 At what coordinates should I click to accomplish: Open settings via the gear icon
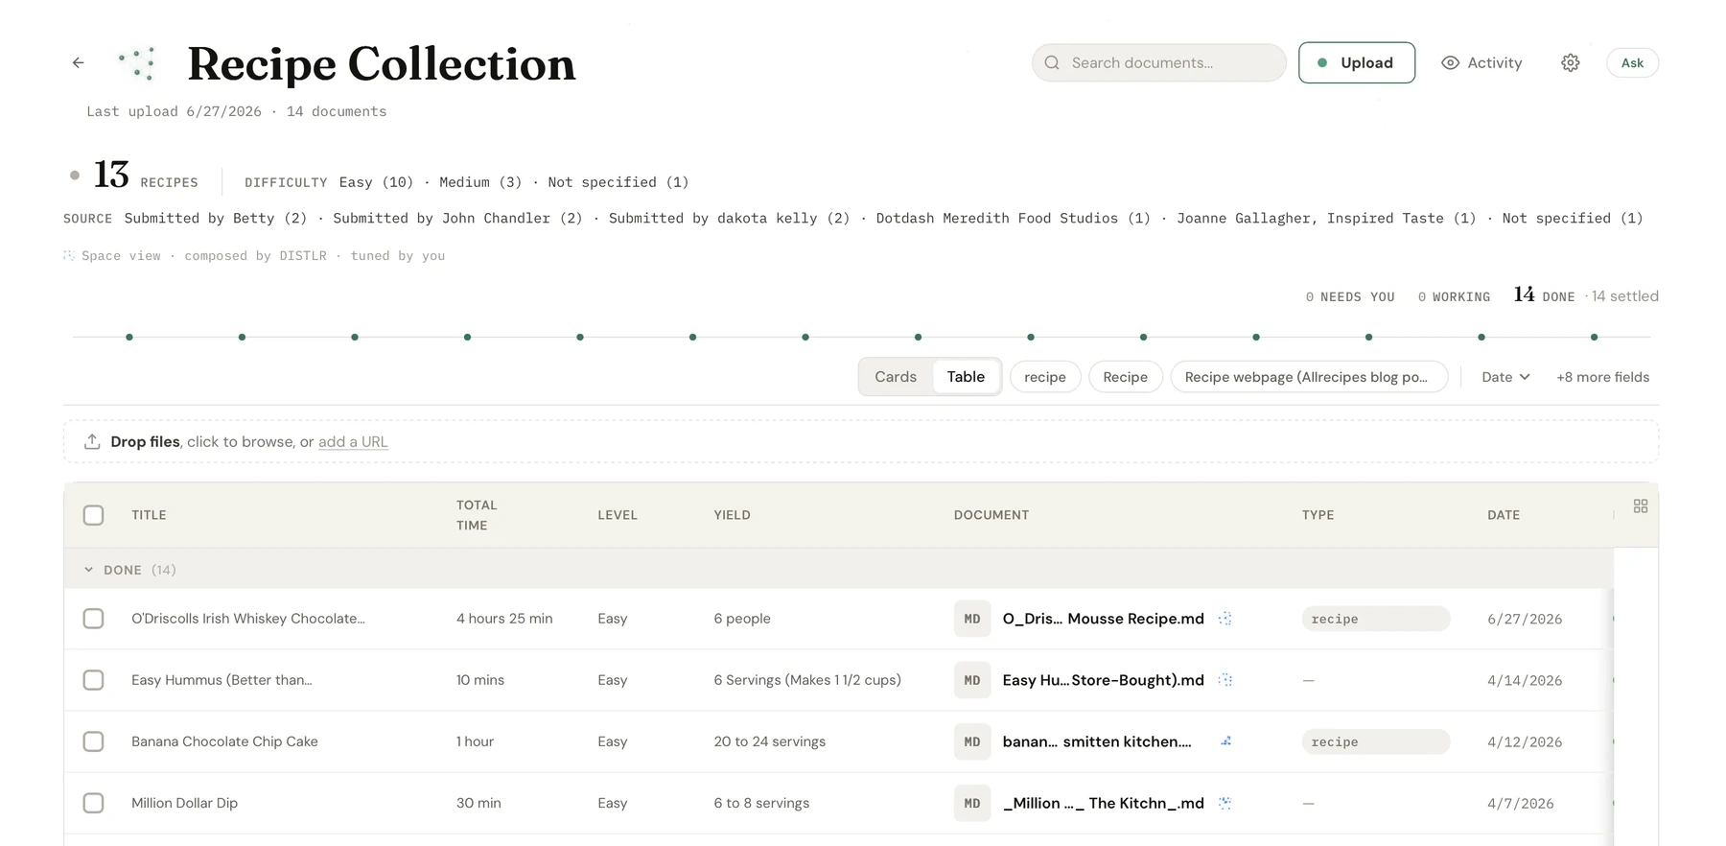[1570, 63]
